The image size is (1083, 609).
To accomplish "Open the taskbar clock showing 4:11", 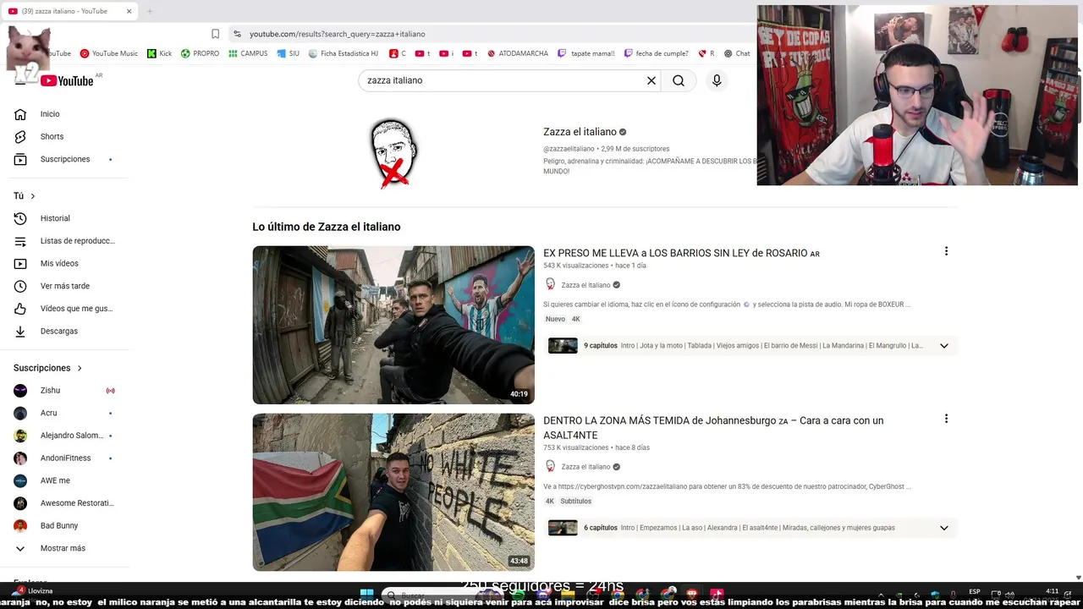I will 1052,591.
